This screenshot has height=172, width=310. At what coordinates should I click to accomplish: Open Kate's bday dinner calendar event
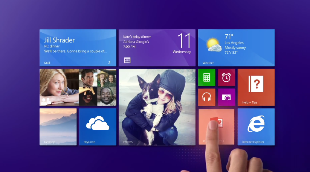[x=136, y=37]
